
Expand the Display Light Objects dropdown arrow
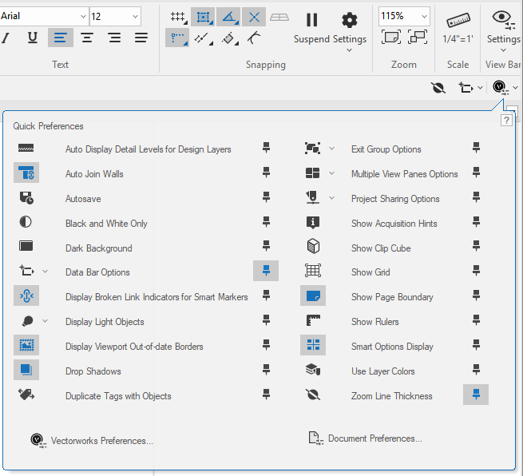[45, 321]
